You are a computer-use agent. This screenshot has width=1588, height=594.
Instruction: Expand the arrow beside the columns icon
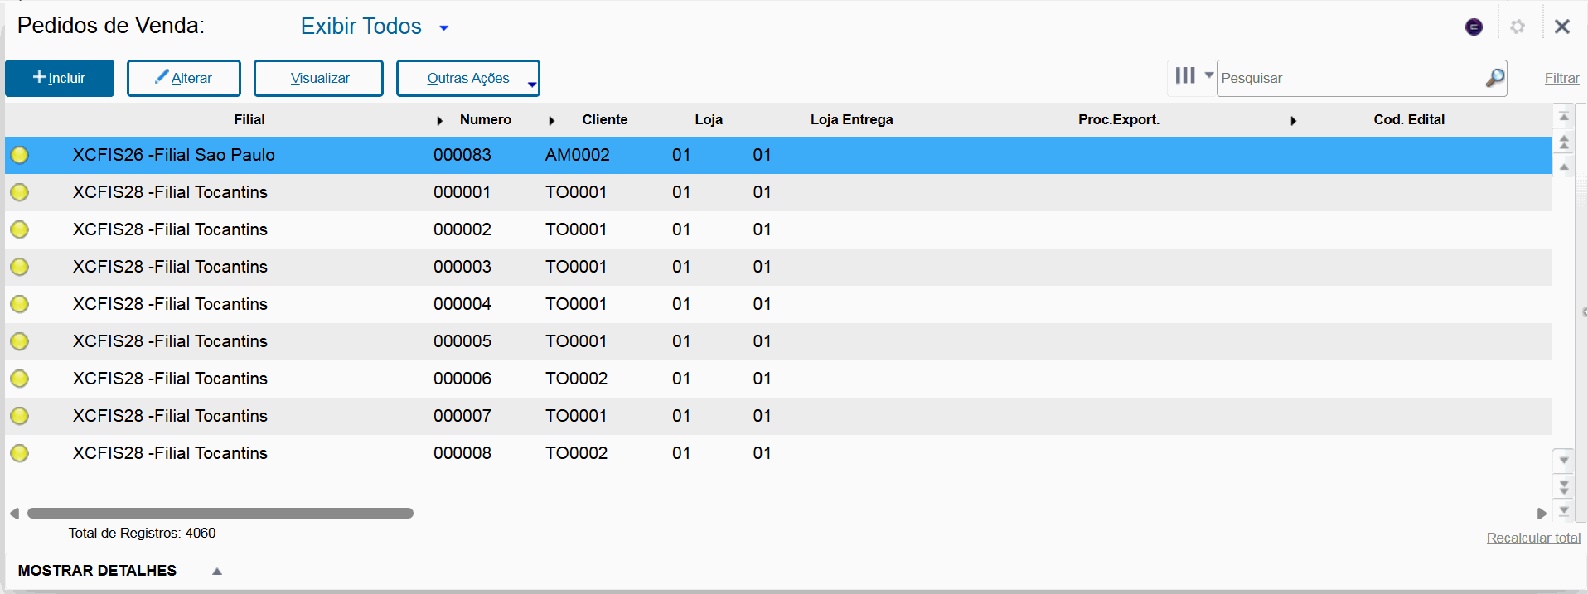pyautogui.click(x=1209, y=75)
